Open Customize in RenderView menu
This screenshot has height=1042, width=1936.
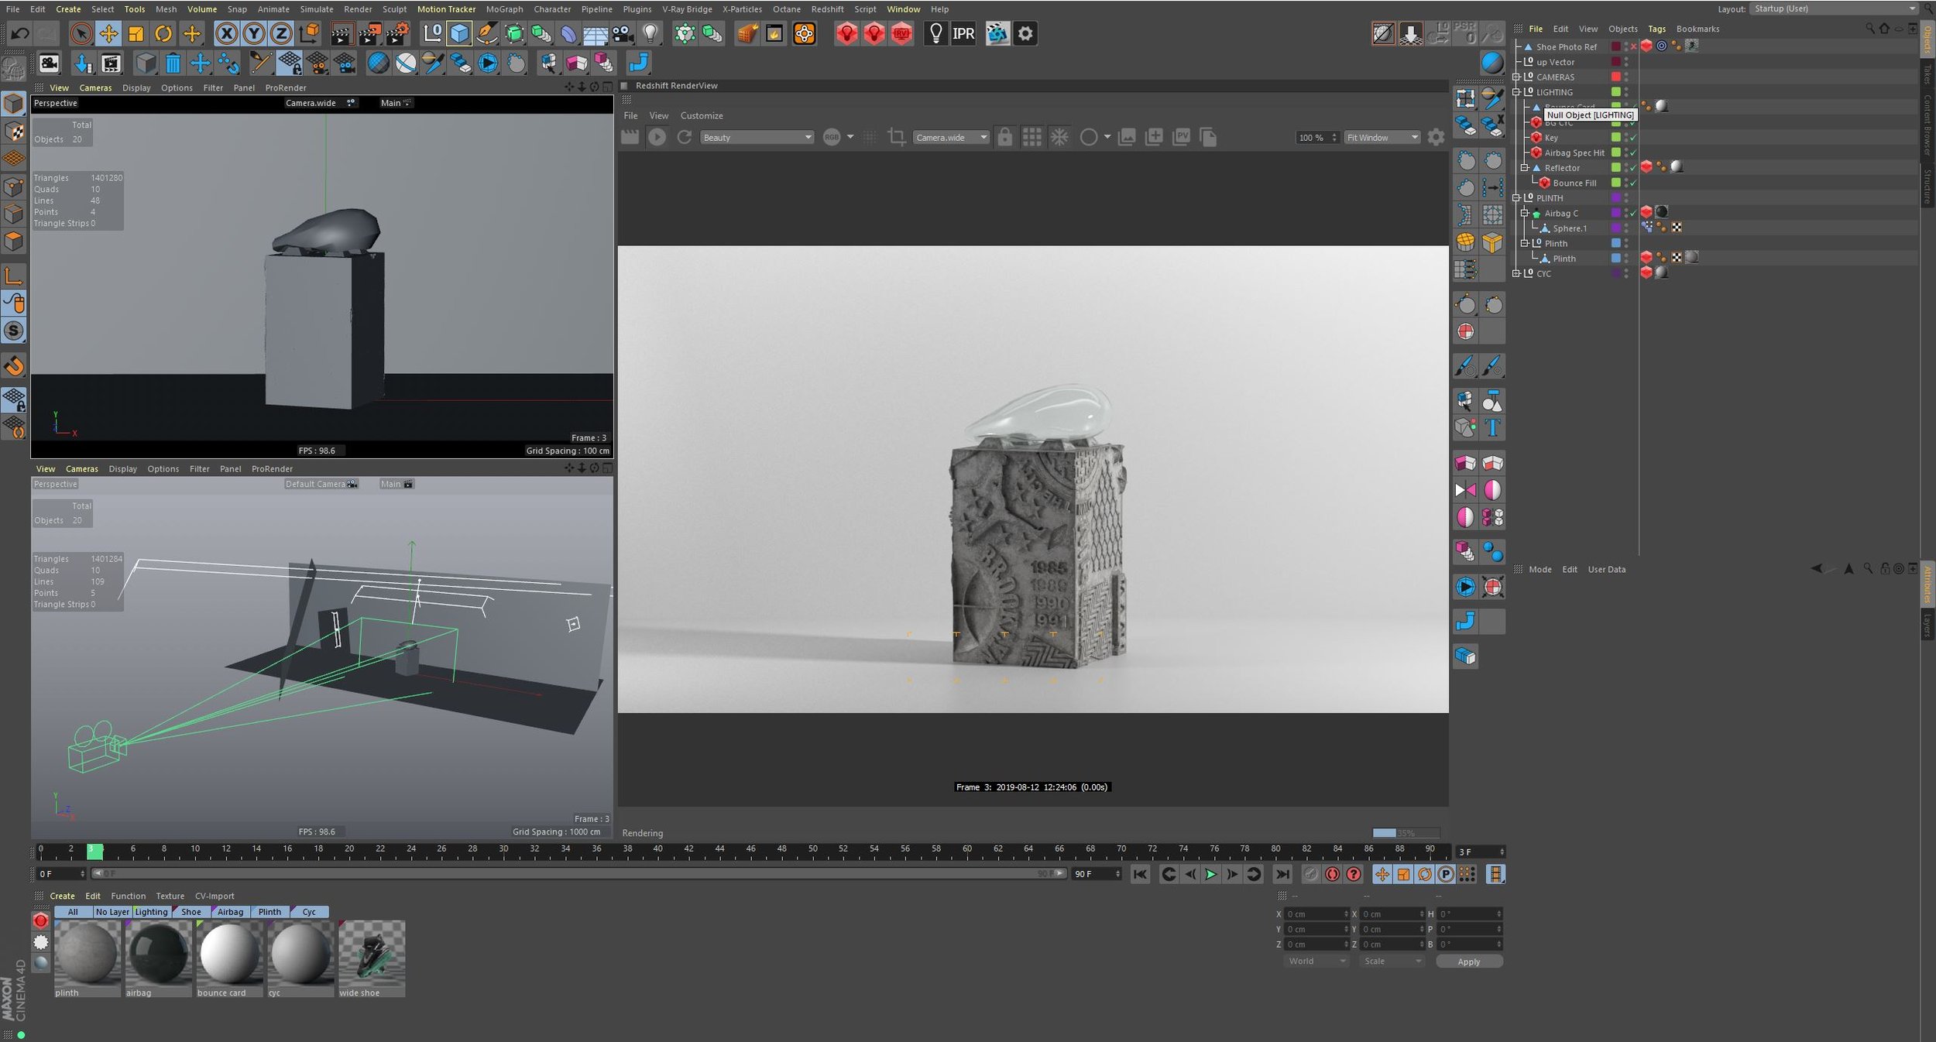pyautogui.click(x=701, y=115)
